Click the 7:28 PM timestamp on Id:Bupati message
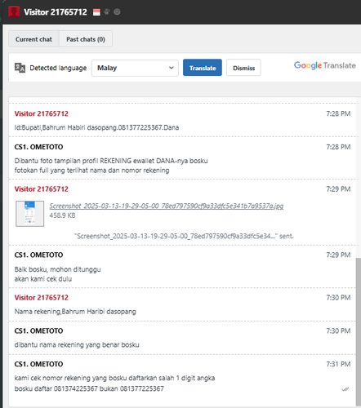361x408 pixels. [338, 113]
